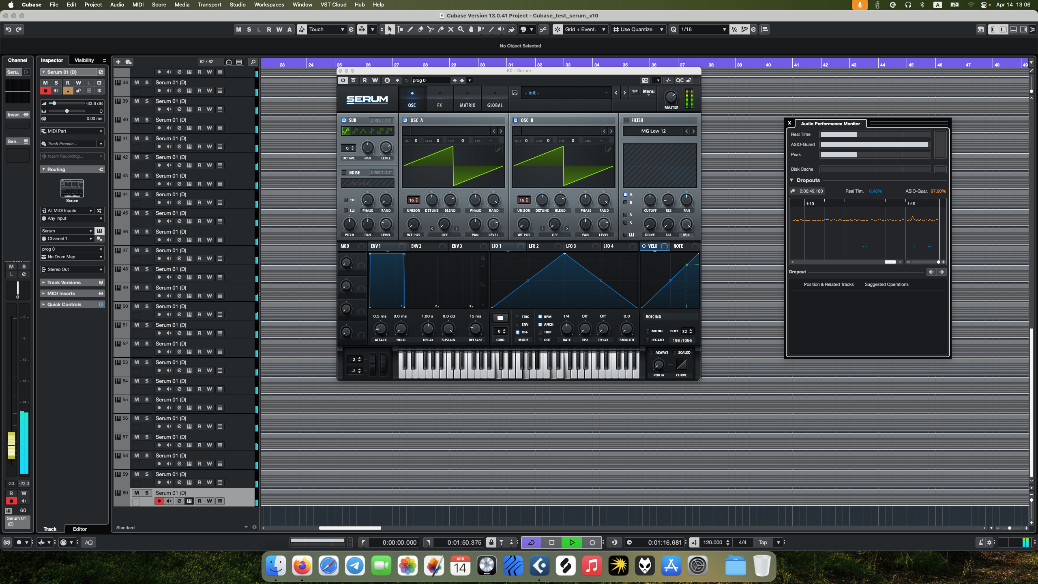Viewport: 1038px width, 584px height.
Task: Switch to Serum GLOBAL tab
Action: click(x=495, y=99)
